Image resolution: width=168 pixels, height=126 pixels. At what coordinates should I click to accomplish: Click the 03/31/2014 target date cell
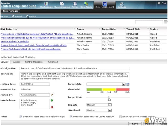107,41
